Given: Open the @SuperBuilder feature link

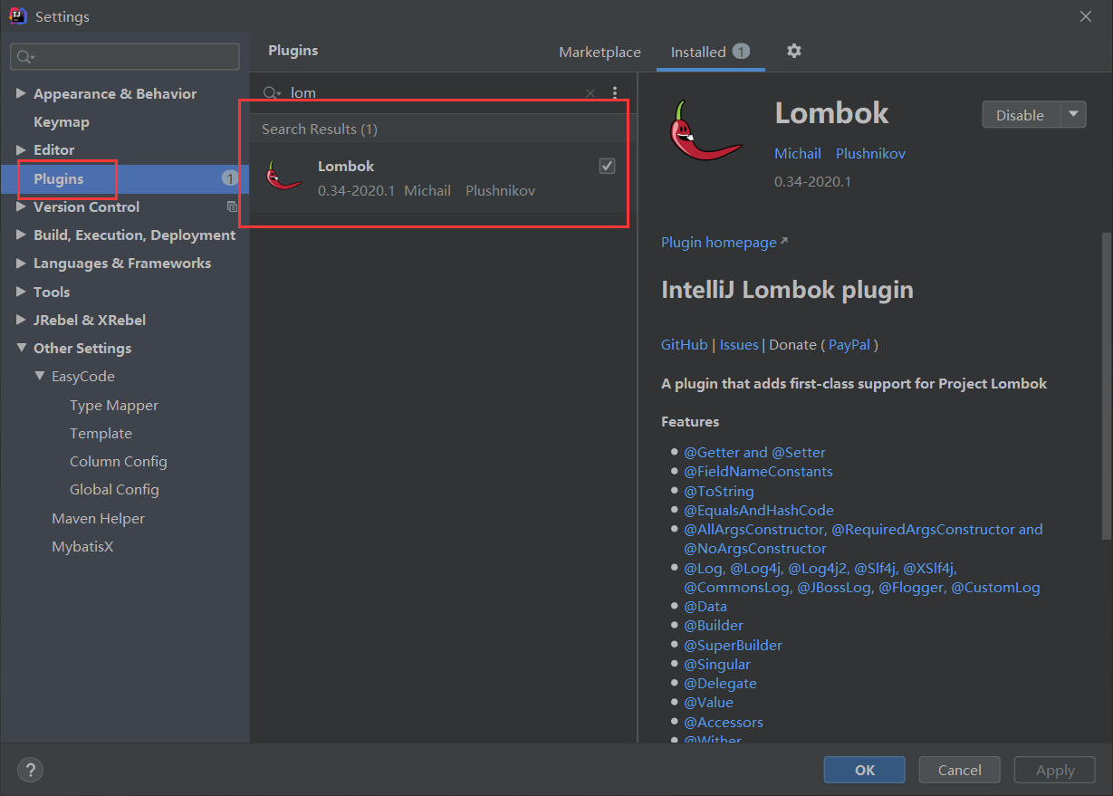Looking at the screenshot, I should click(733, 645).
